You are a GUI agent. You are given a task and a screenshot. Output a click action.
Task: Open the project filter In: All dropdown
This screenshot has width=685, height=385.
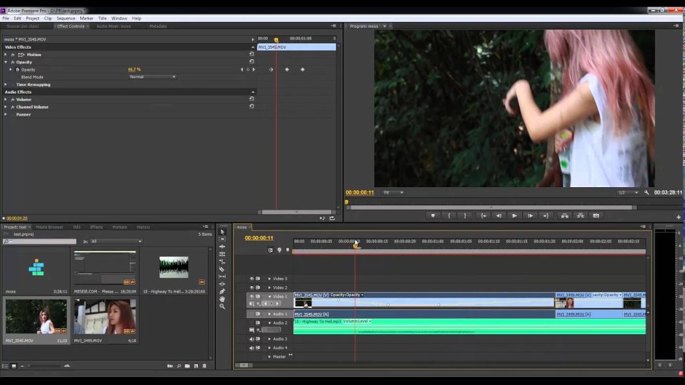coord(116,241)
